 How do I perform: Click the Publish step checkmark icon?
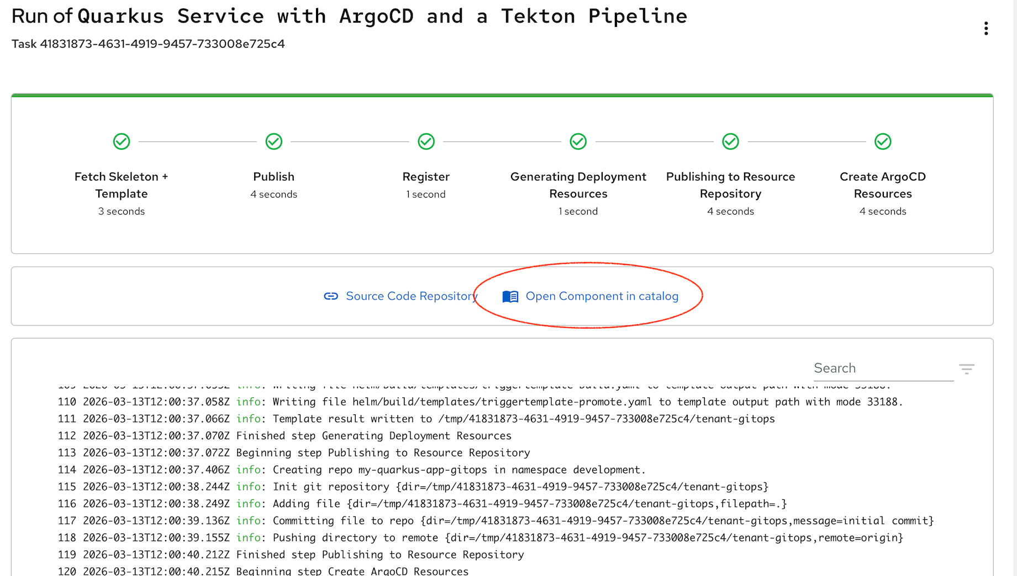pos(274,142)
